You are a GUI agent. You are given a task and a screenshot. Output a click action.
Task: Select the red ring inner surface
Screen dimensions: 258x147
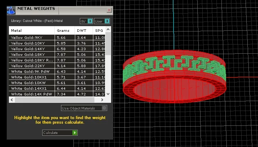tap(174, 89)
